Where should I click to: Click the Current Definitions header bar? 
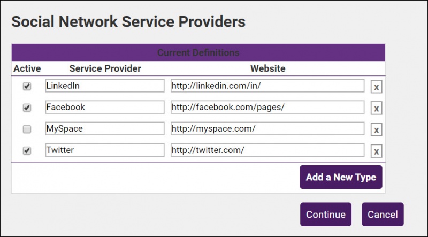[x=198, y=52]
